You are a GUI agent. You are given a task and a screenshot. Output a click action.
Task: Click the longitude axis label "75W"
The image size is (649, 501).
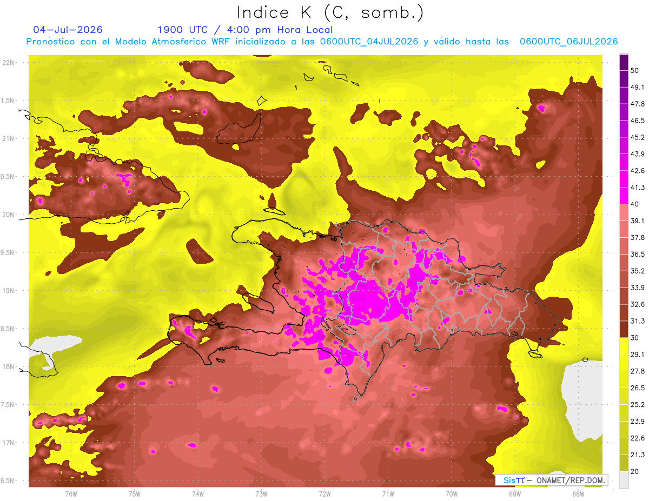[x=134, y=493]
